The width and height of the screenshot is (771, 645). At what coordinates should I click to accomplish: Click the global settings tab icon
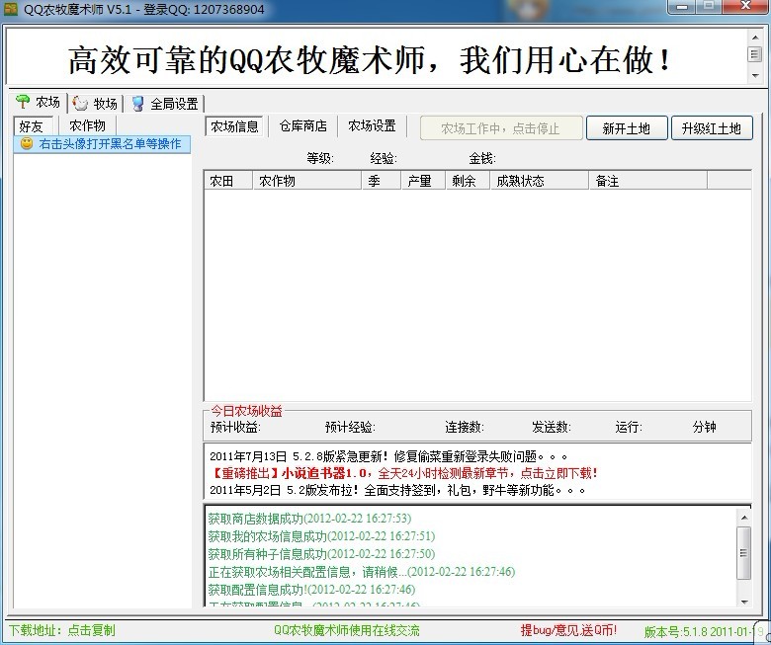pos(138,104)
